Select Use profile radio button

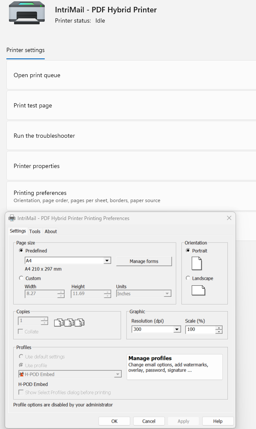21,365
